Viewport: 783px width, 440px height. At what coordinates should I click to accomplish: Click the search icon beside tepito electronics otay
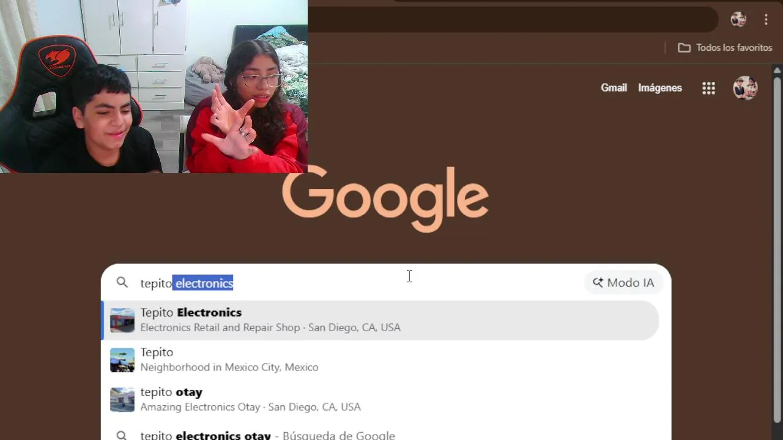tap(122, 436)
